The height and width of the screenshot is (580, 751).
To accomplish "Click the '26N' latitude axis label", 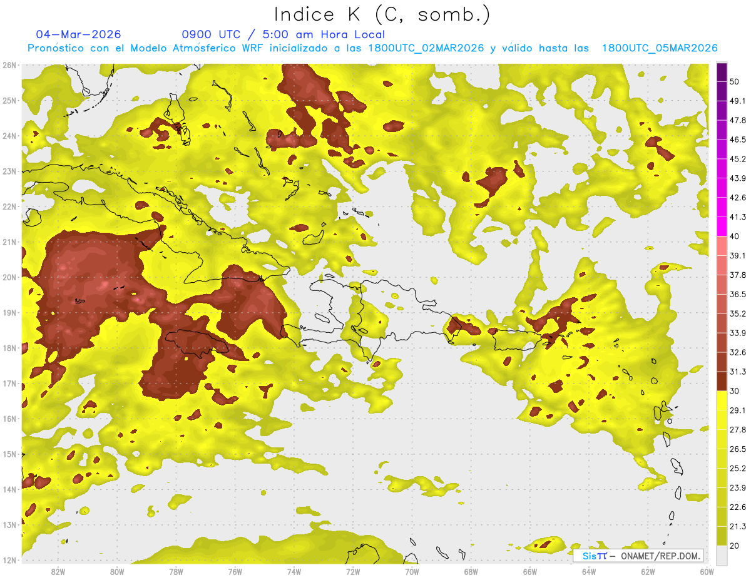I will (9, 65).
